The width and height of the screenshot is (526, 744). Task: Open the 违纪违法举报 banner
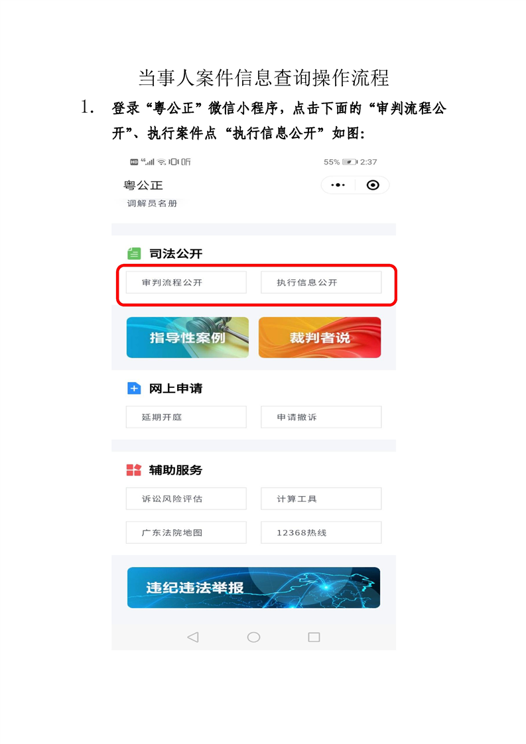point(253,588)
